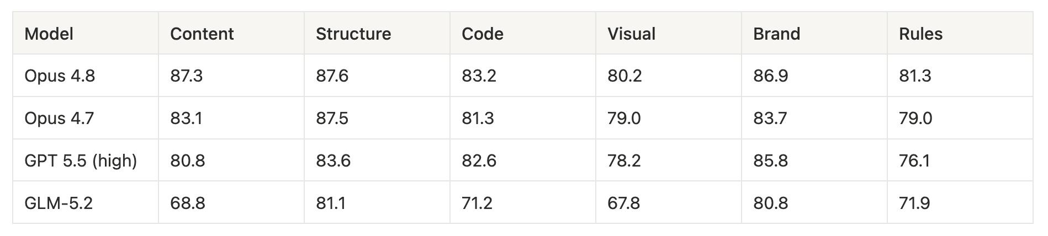The height and width of the screenshot is (236, 1048).
Task: Select the Opus 4.8 row label
Action: 60,76
